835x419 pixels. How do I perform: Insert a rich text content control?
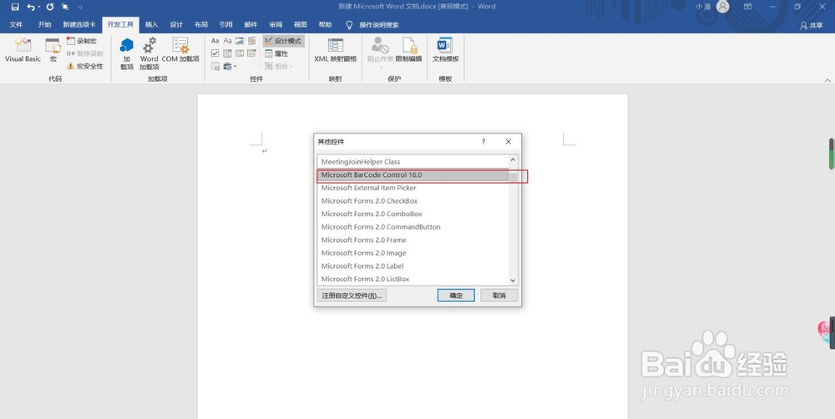tap(215, 41)
